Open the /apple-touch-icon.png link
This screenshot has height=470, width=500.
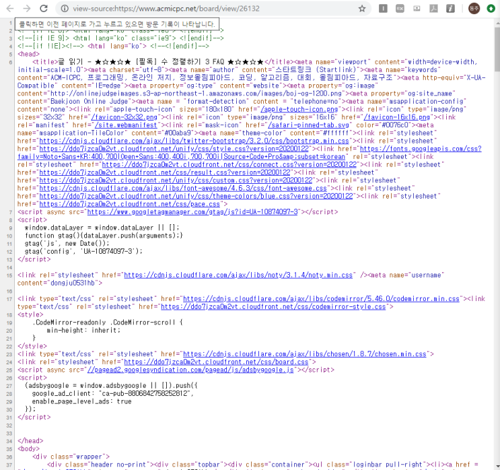(x=299, y=109)
